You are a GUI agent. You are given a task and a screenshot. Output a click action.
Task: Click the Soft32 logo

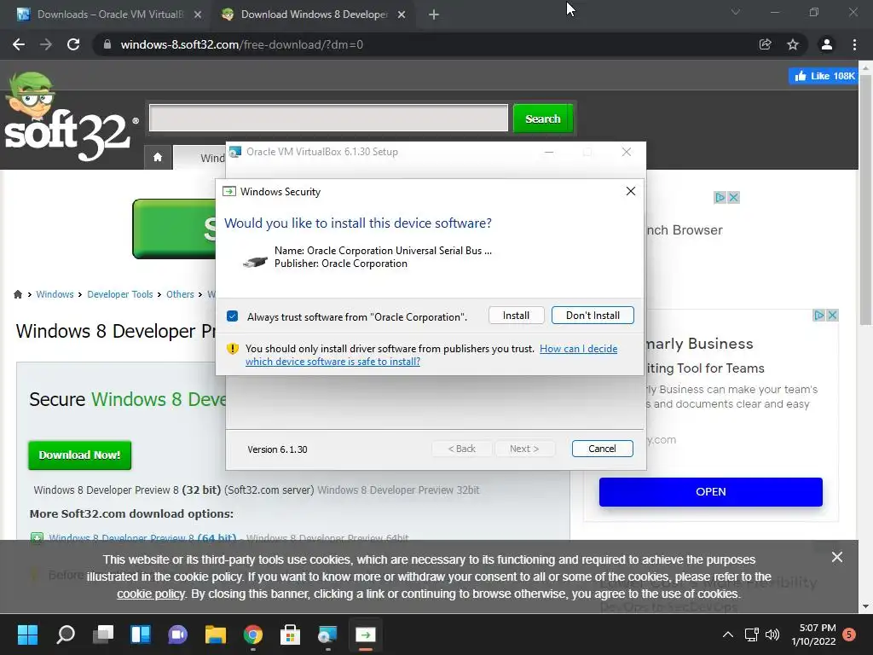[x=70, y=117]
